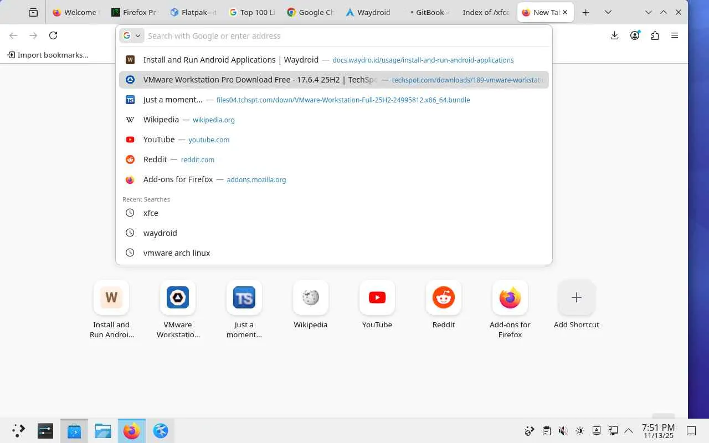Open the Reddit suggestion in the dropdown
Viewport: 709px width, 443px height.
(334, 159)
